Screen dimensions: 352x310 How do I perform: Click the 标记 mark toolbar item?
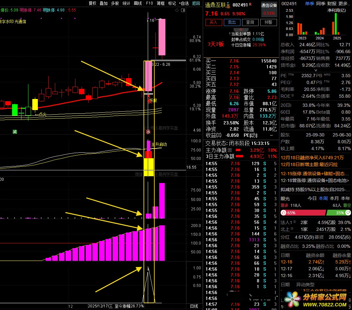click(172, 3)
